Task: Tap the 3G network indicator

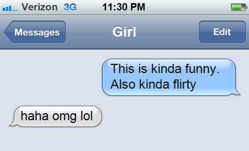Action: tap(70, 7)
